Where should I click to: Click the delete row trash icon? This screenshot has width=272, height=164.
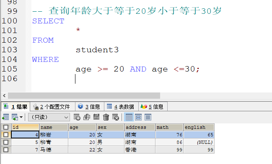click(x=106, y=117)
